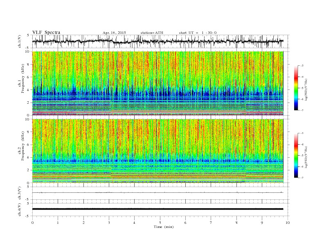
Task: Click the ch.2 colorbar log(PSD) label
Action: coord(306,157)
